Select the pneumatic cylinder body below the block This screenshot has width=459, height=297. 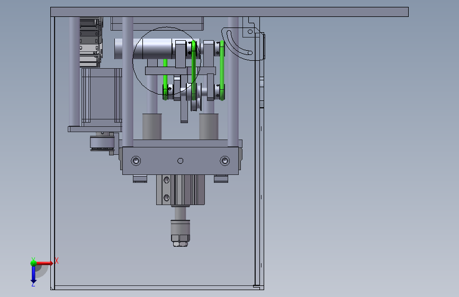coord(181,190)
